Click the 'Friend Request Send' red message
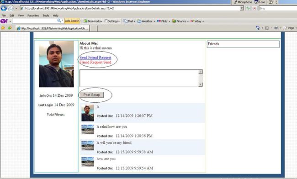This screenshot has width=297, height=179. tap(95, 62)
